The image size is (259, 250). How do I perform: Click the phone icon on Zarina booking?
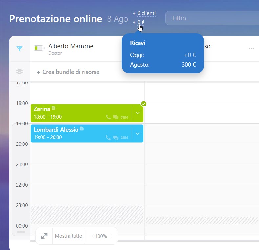[x=108, y=117]
